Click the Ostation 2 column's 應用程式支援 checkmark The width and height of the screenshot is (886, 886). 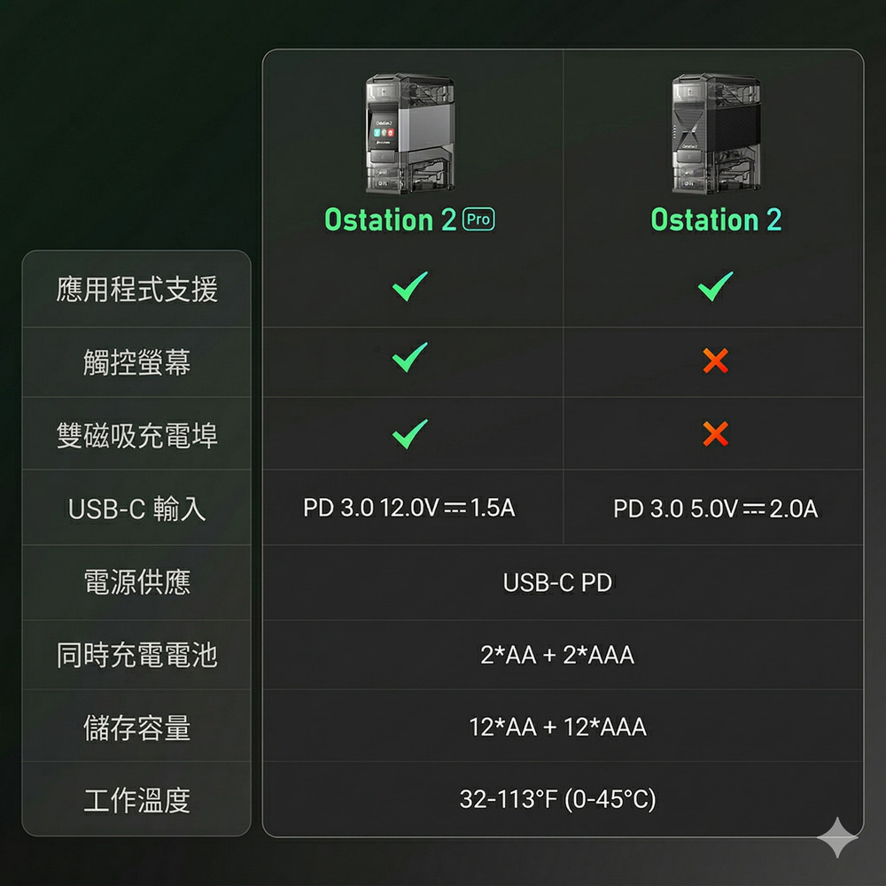click(x=715, y=286)
